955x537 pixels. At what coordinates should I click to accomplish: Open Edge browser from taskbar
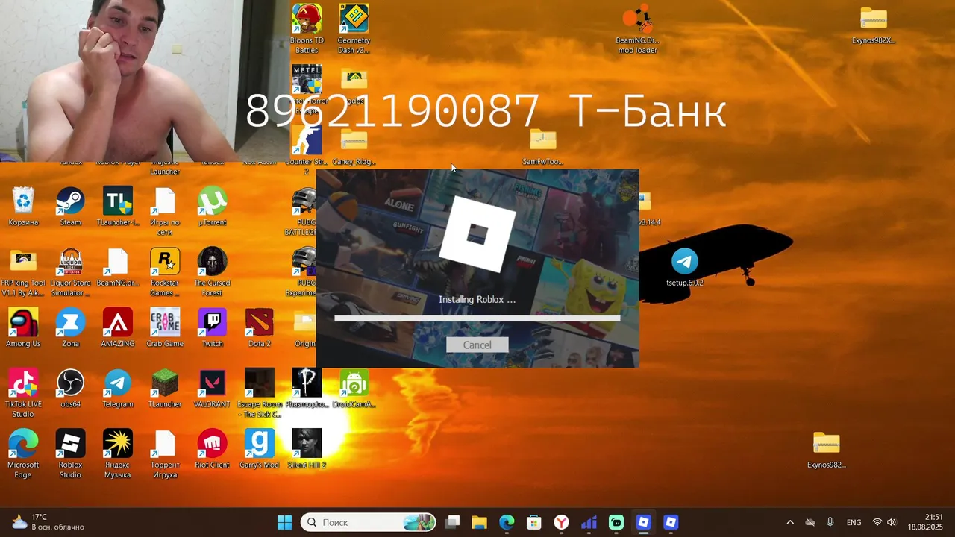pyautogui.click(x=507, y=522)
